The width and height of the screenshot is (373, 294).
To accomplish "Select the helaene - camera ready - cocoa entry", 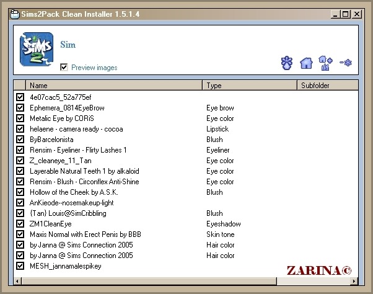I will pyautogui.click(x=76, y=129).
